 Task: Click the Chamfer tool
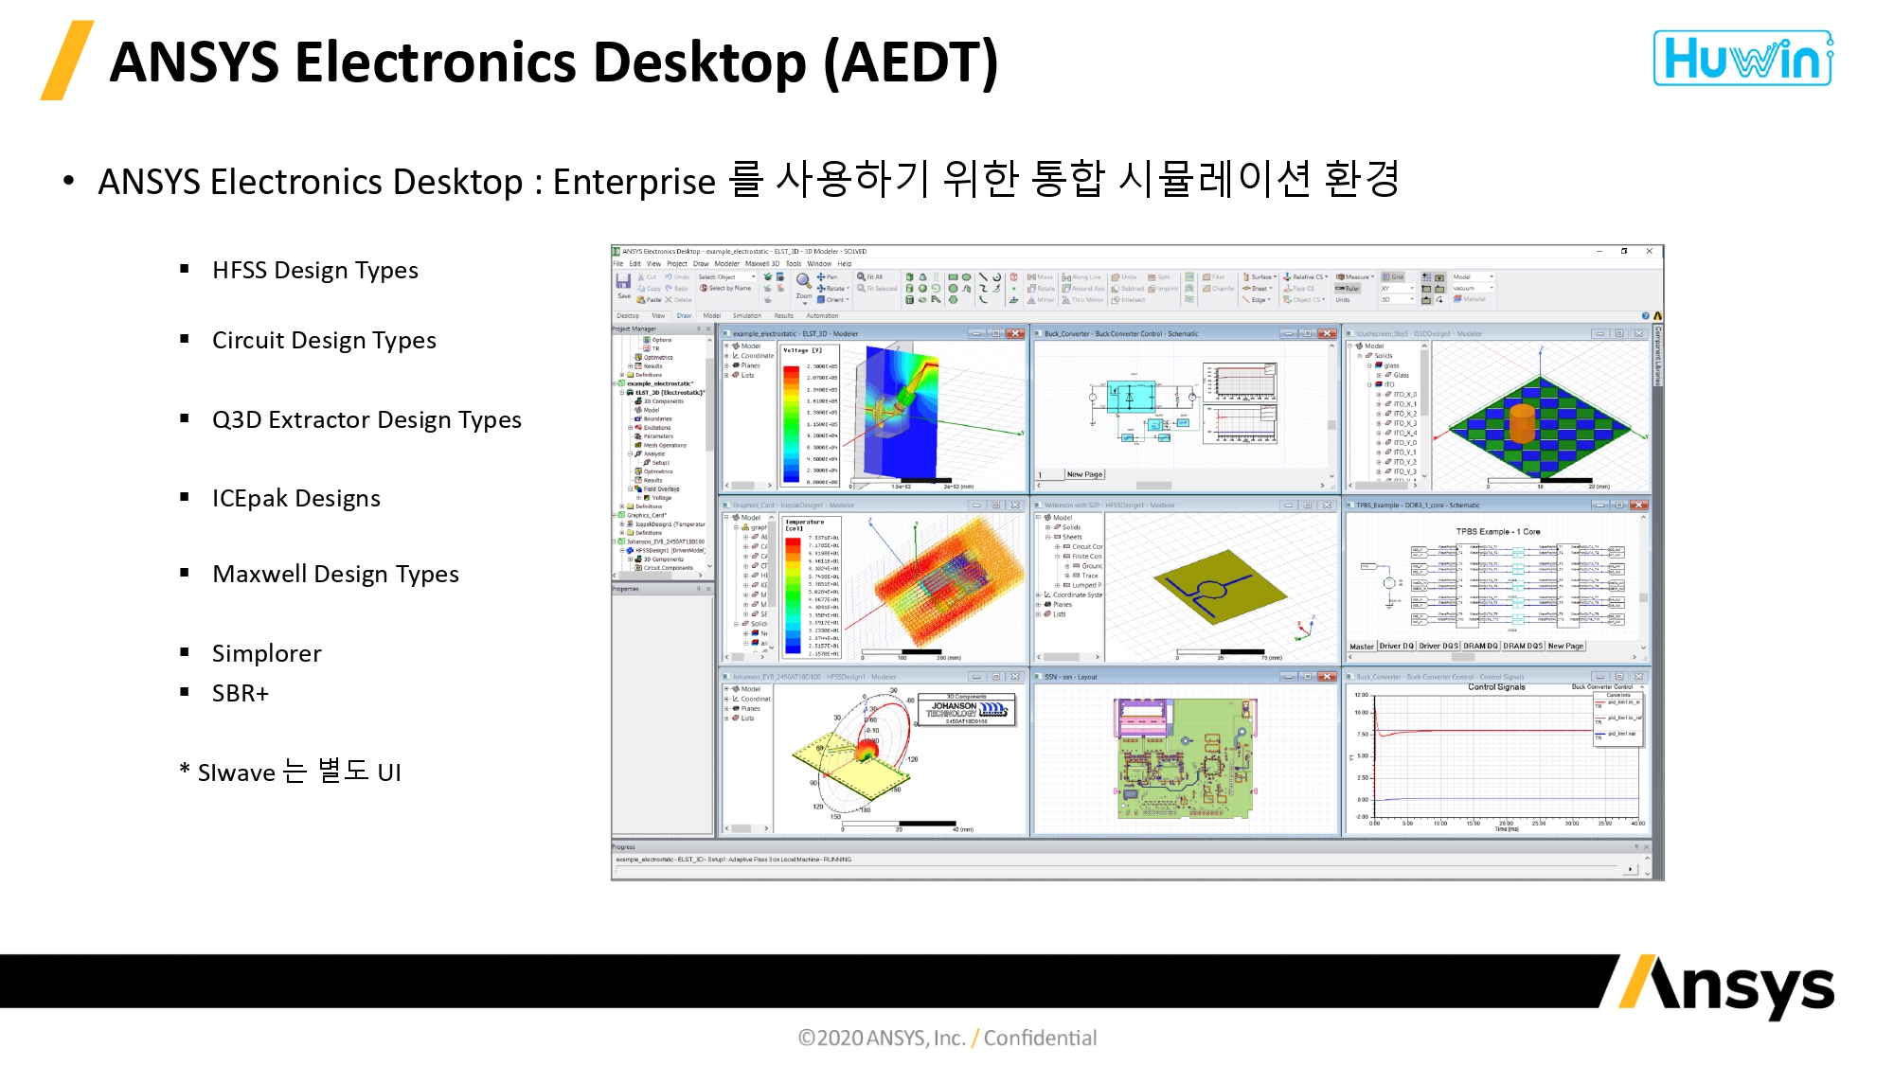tap(1219, 288)
